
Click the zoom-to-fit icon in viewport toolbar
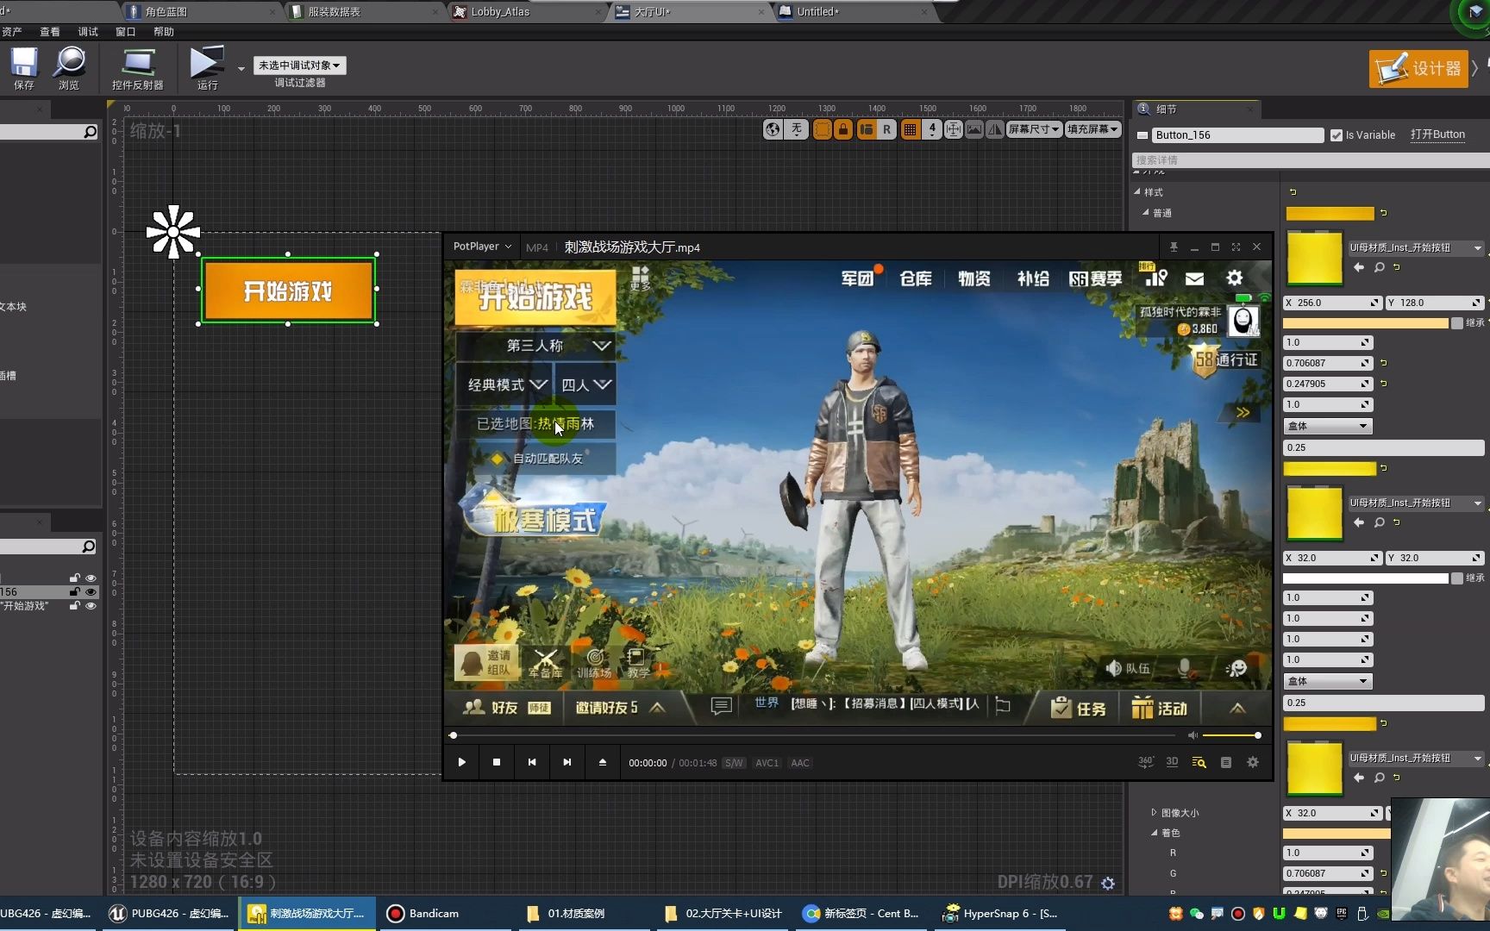tap(953, 129)
